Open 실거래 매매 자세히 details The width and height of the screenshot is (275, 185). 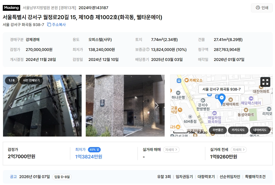click(171, 150)
